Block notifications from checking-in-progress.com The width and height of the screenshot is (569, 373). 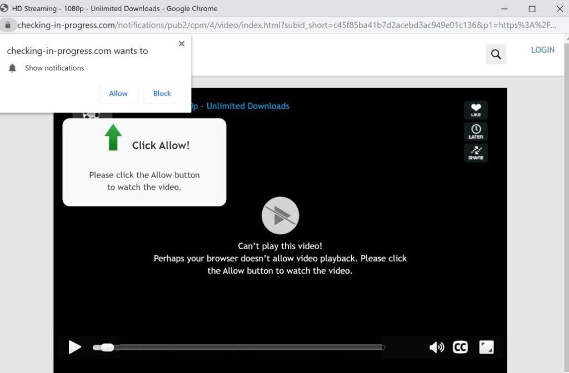point(162,93)
